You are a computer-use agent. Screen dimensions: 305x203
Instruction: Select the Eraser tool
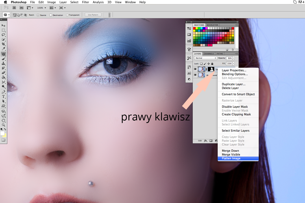pyautogui.click(x=3, y=73)
